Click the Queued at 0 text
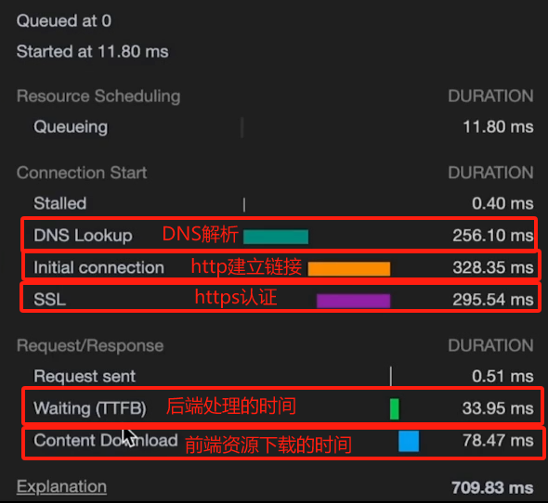 point(63,21)
